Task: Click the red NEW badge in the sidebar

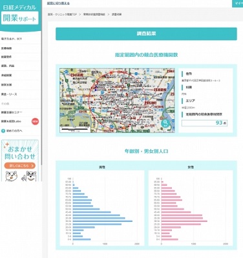Action: click(35, 121)
